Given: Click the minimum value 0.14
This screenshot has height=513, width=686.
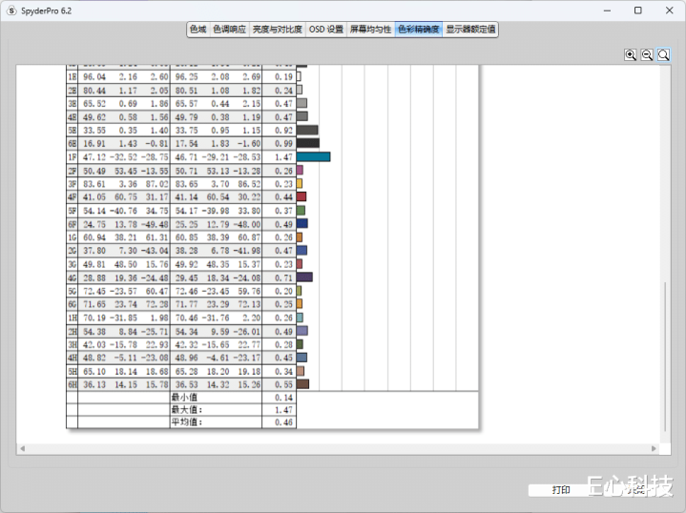Looking at the screenshot, I should pyautogui.click(x=283, y=398).
